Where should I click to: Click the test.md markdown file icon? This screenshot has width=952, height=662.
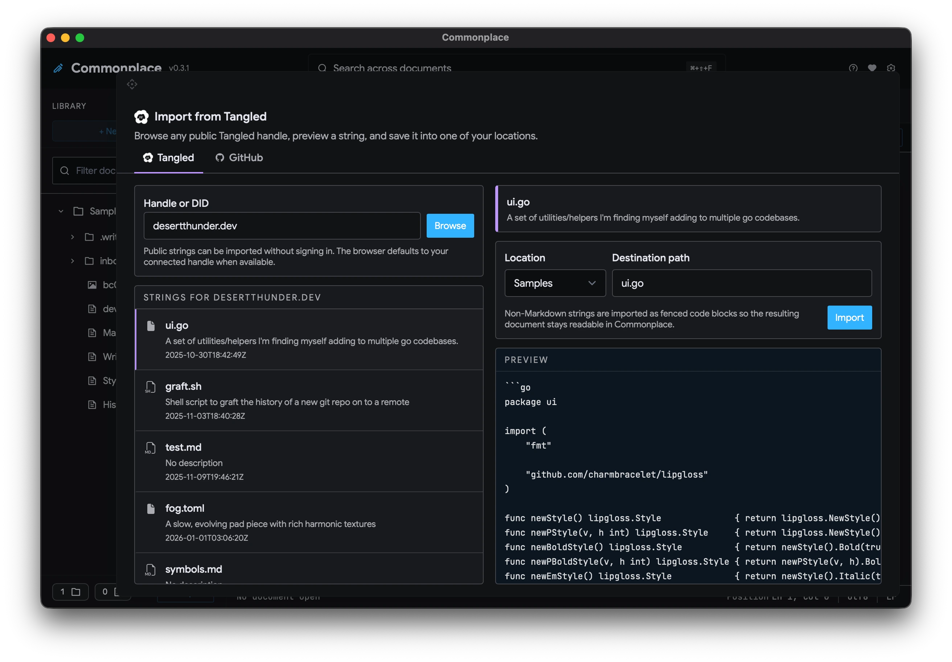(x=151, y=448)
